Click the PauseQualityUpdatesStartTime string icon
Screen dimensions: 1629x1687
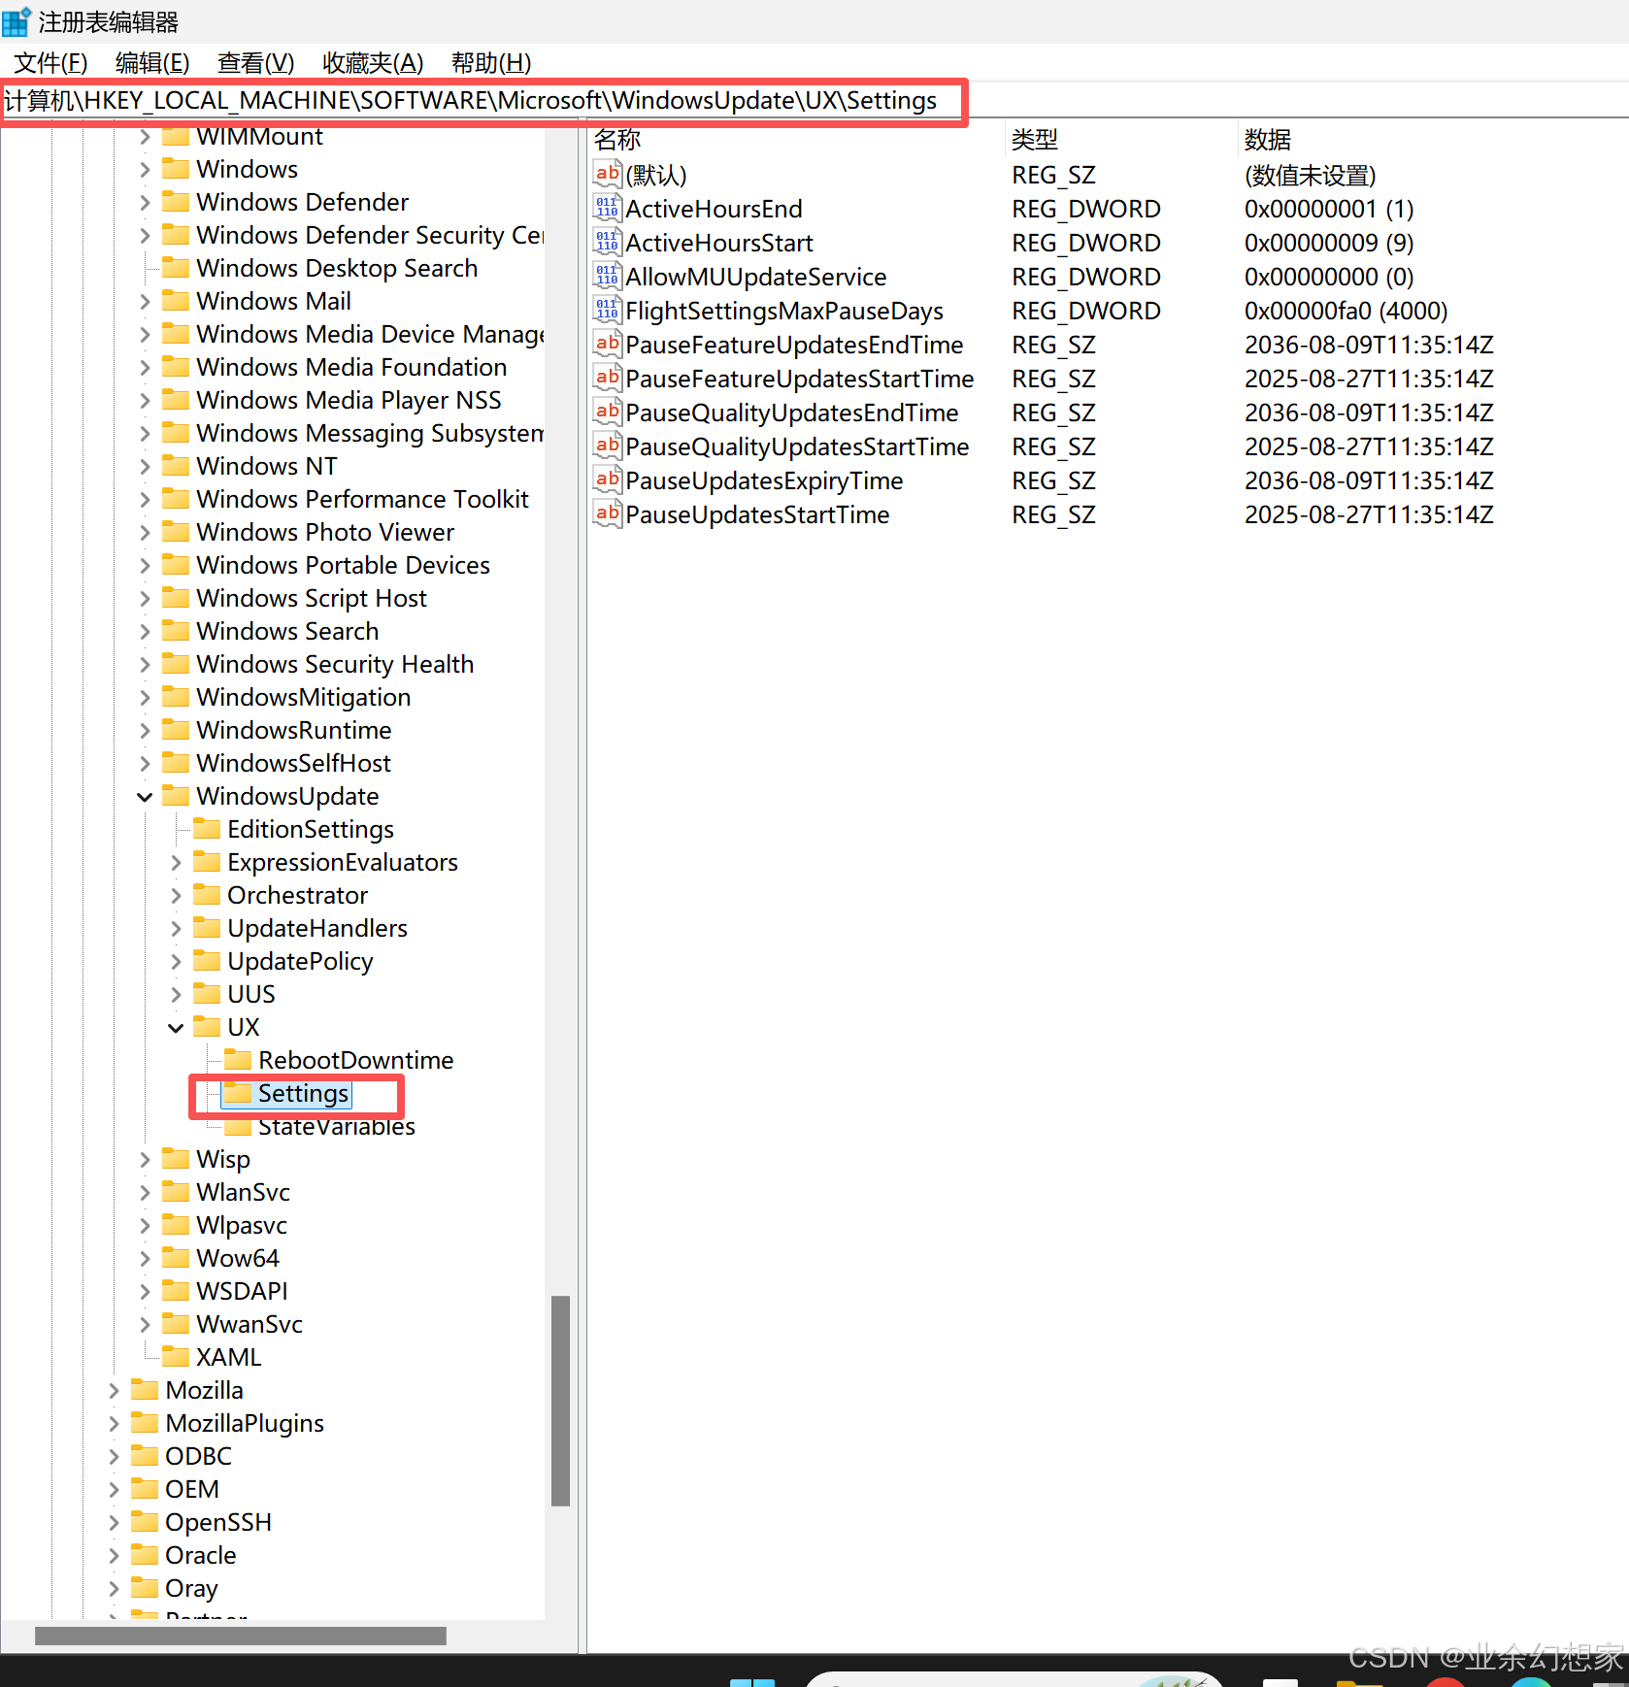point(607,446)
